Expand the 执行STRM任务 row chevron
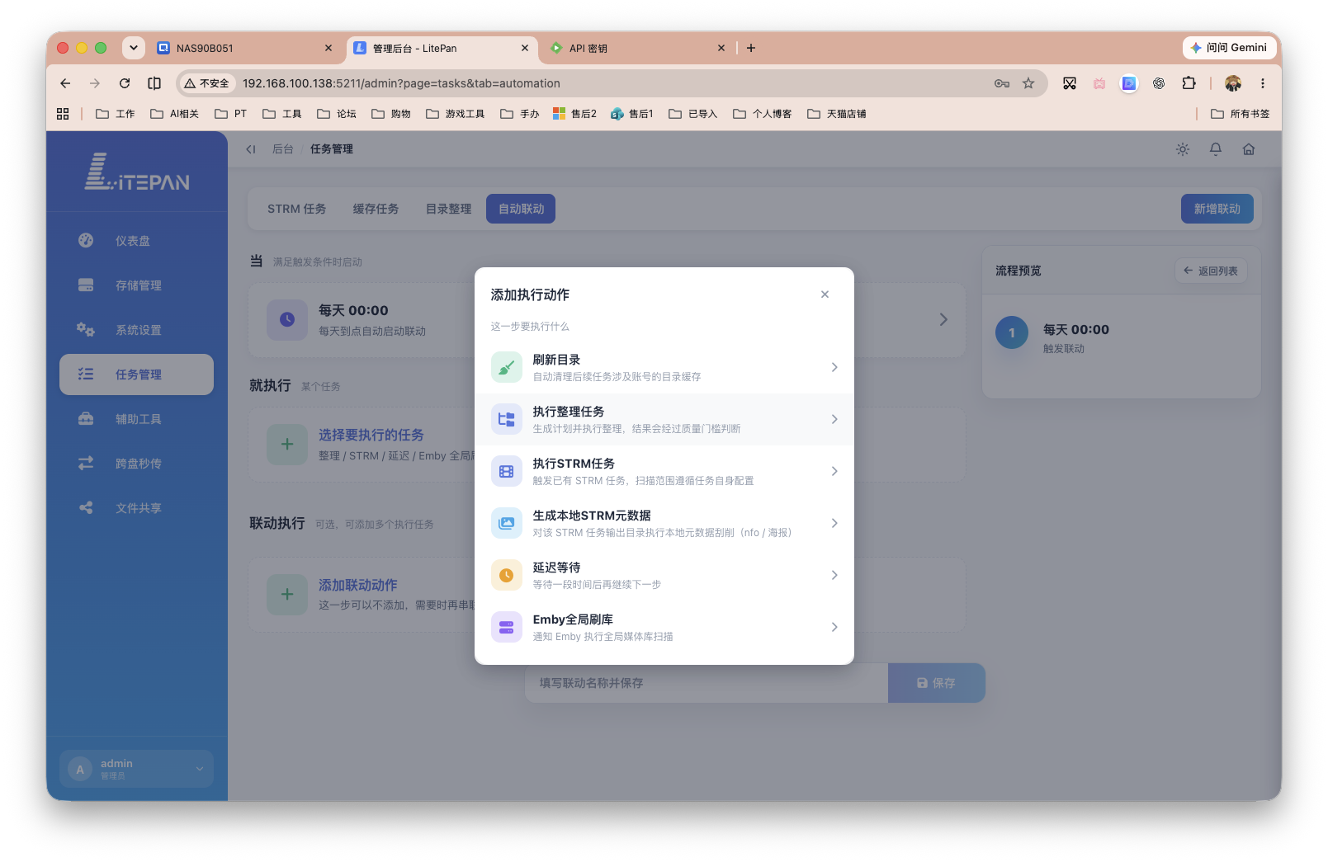The image size is (1328, 862). pyautogui.click(x=834, y=471)
